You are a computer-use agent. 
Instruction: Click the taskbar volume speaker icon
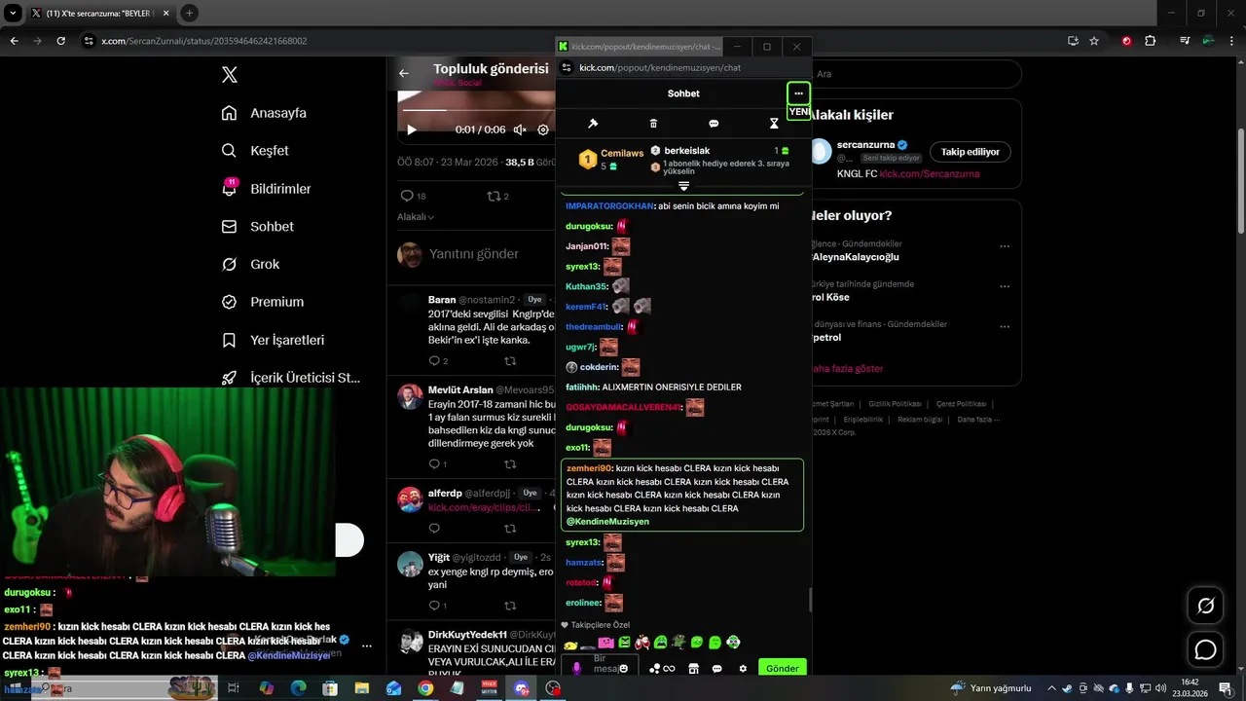click(x=1160, y=688)
